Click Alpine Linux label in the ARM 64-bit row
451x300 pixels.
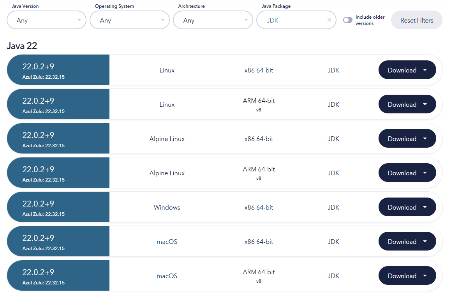[x=167, y=173]
